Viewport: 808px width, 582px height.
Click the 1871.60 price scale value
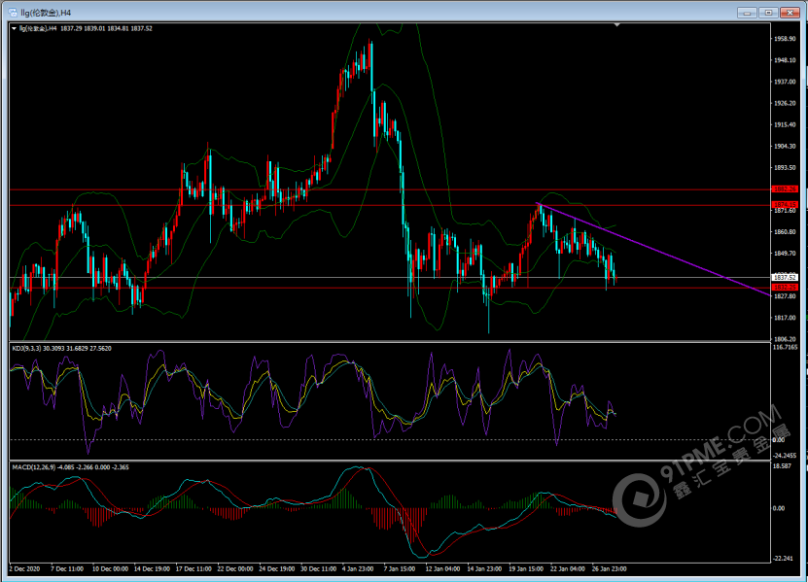785,211
